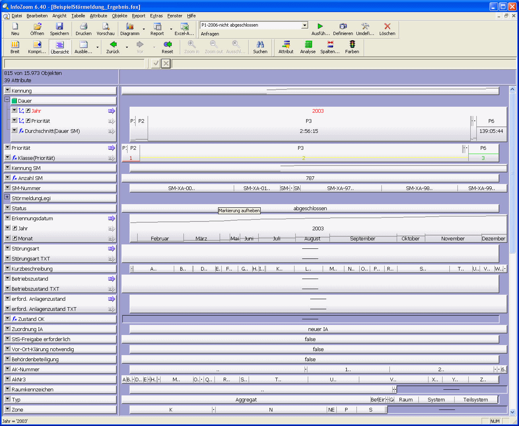Image resolution: width=519 pixels, height=426 pixels.
Task: Click the Suchen binoculars icon
Action: click(260, 45)
